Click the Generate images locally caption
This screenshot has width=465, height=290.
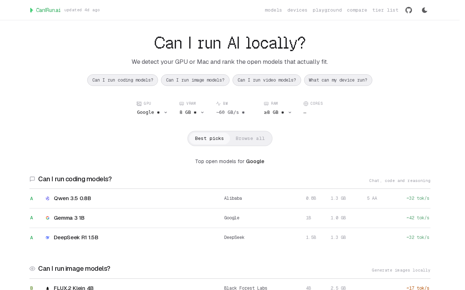pos(401,270)
